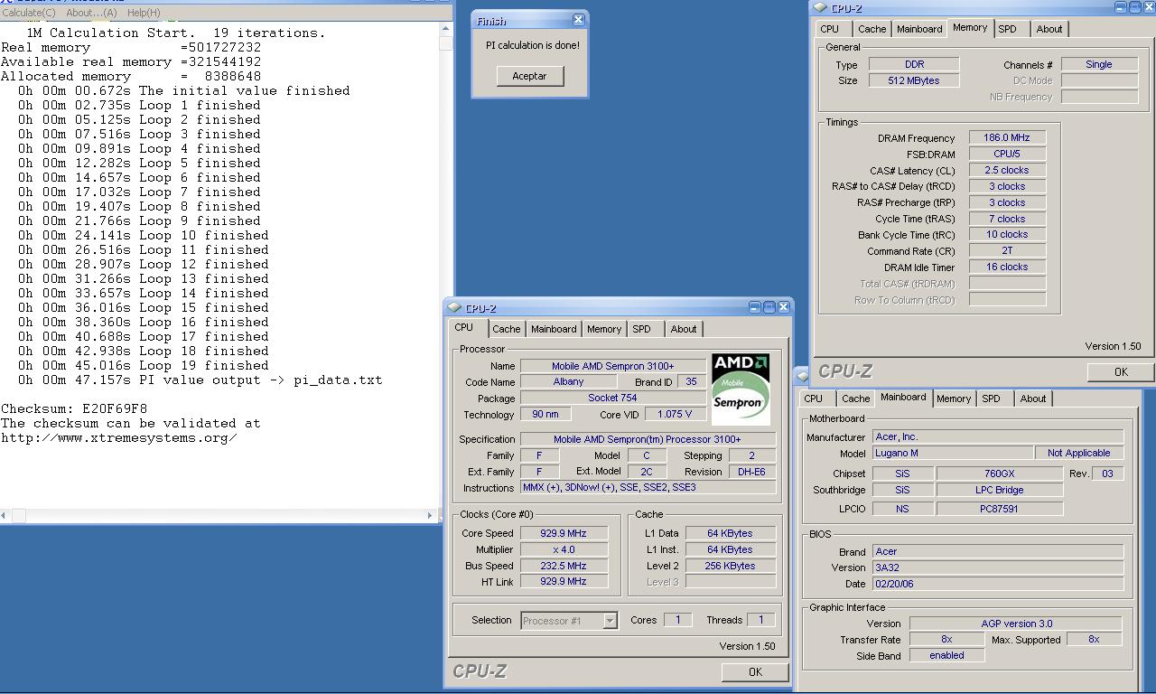Minimize the CPU-Z processor window

click(755, 307)
